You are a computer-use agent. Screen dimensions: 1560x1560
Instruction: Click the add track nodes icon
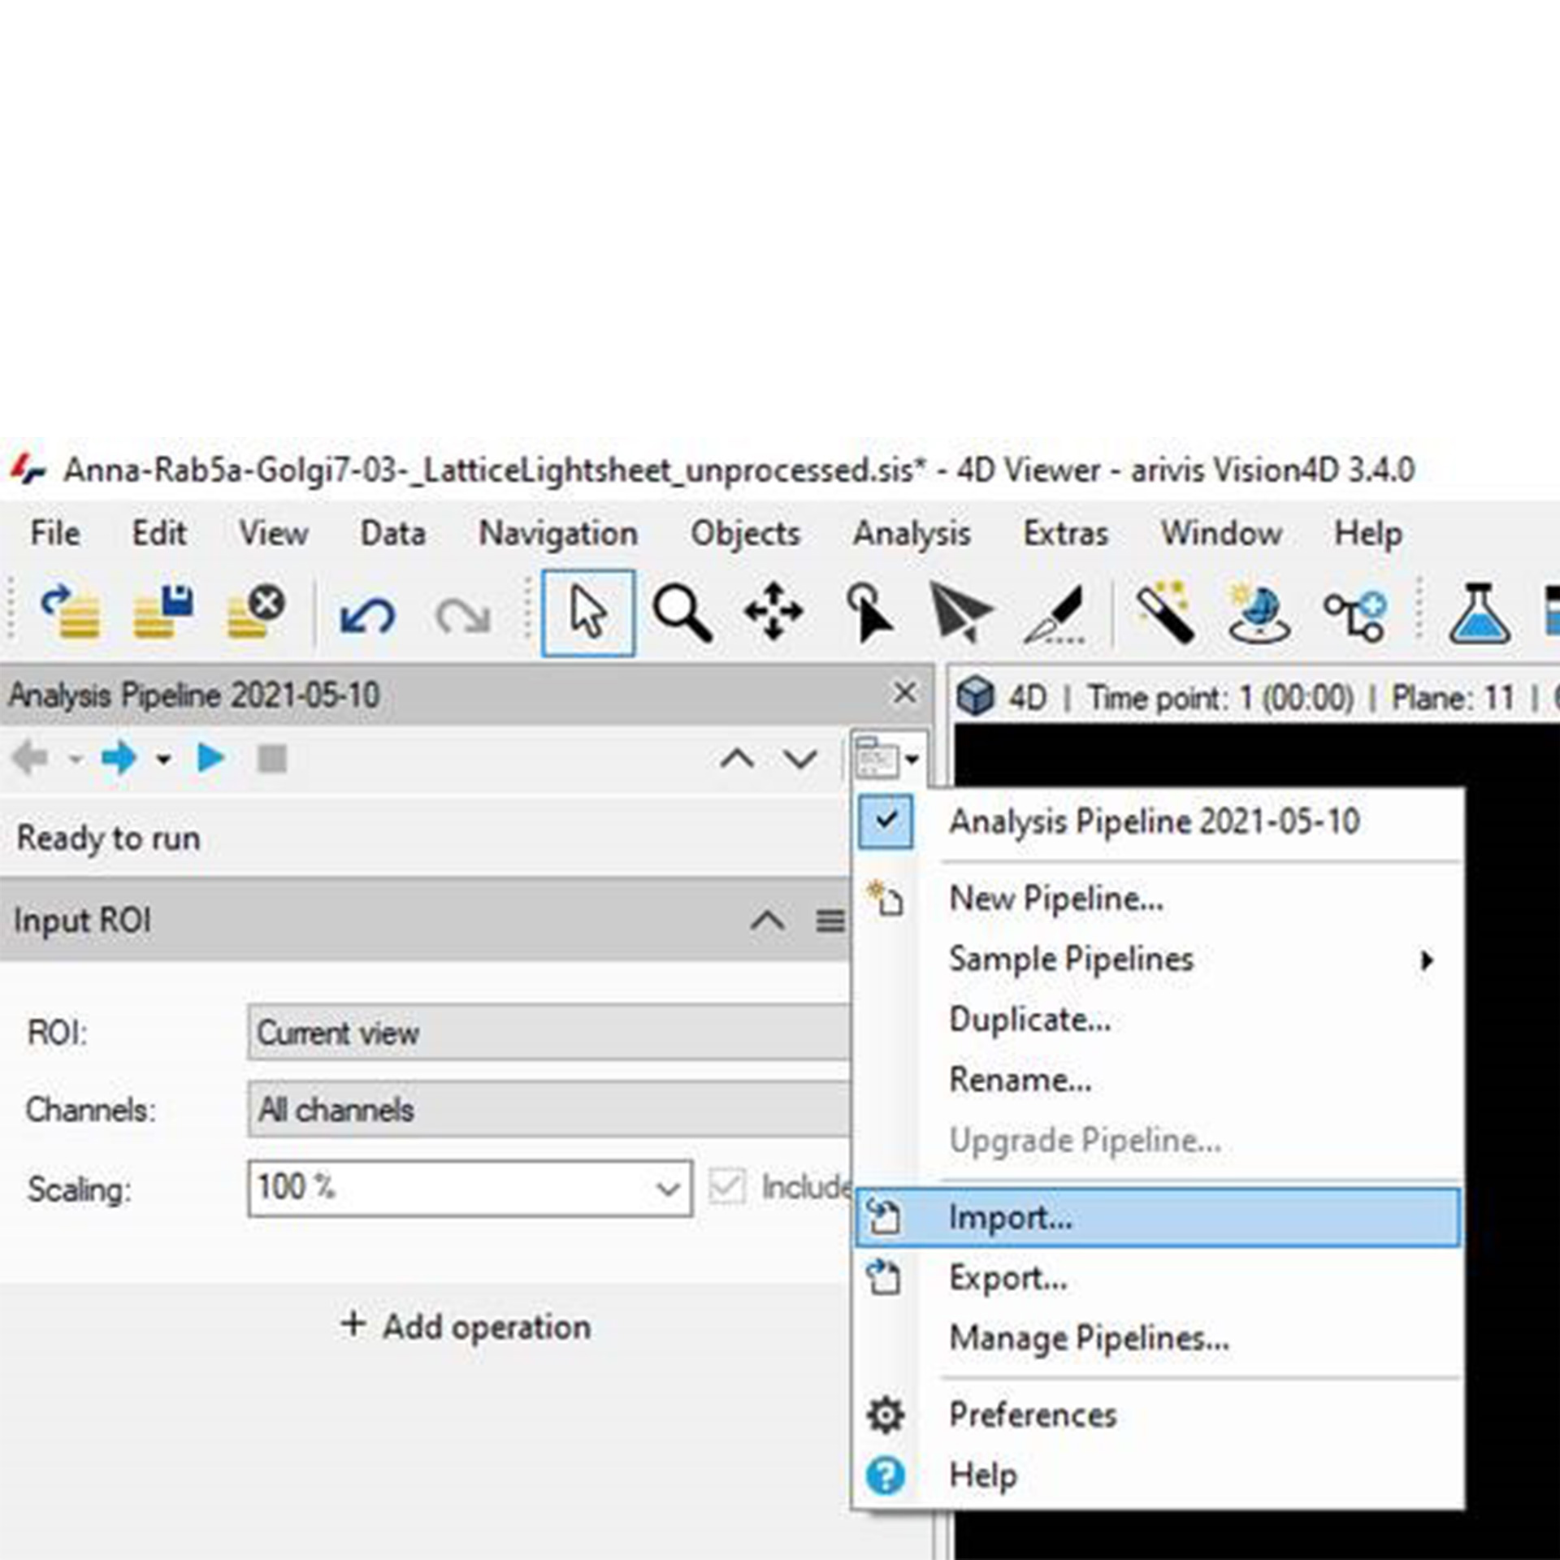click(1354, 615)
